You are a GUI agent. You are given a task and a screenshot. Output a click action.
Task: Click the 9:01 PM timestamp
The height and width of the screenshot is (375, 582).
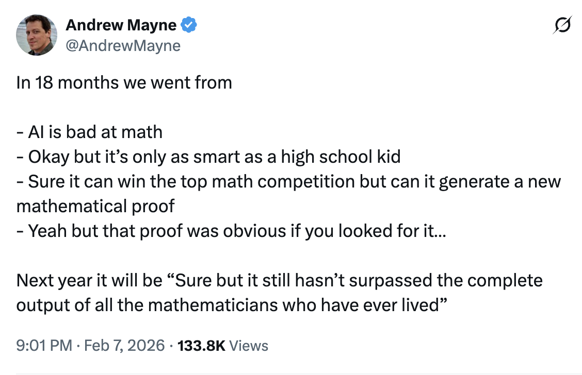pos(44,345)
